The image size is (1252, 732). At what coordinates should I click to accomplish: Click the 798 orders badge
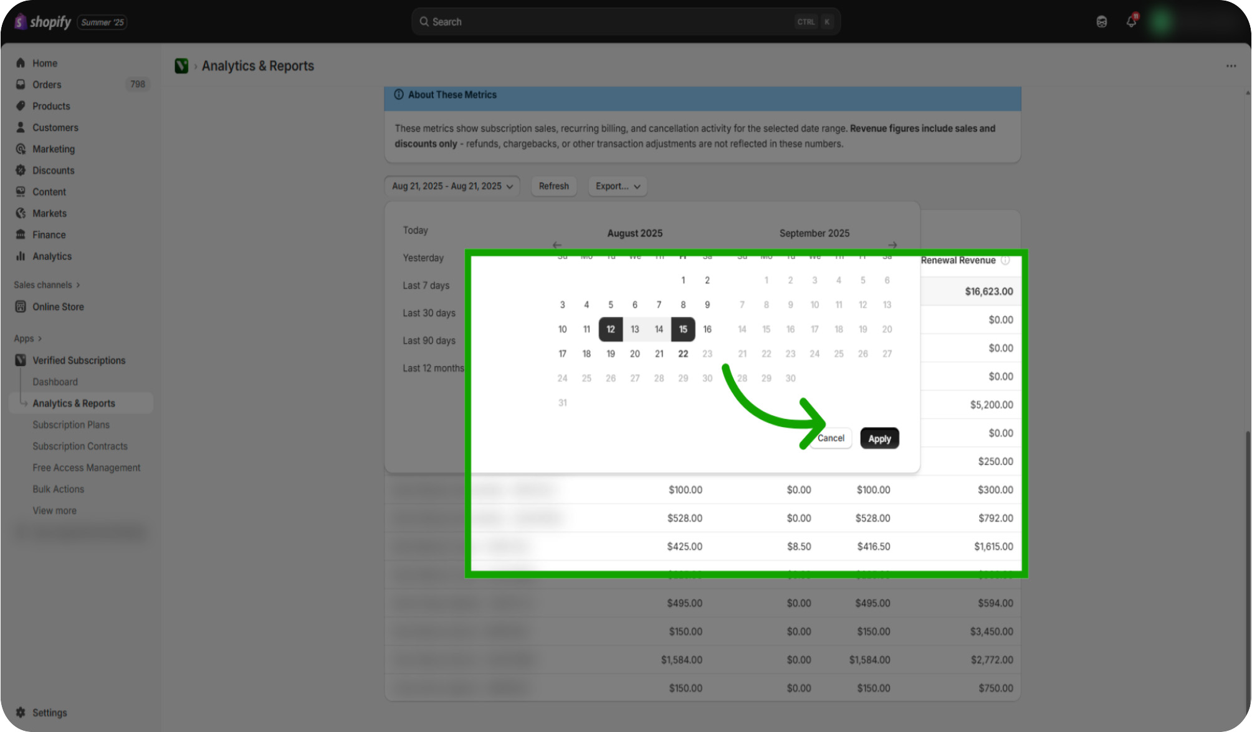pos(138,84)
